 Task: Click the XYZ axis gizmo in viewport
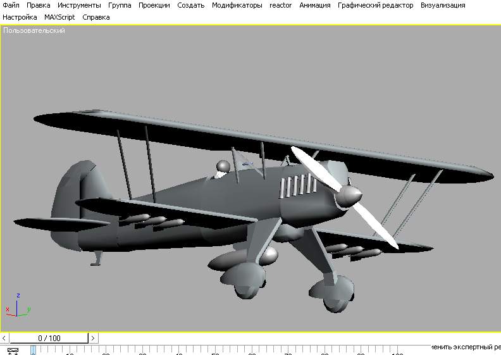(x=18, y=306)
